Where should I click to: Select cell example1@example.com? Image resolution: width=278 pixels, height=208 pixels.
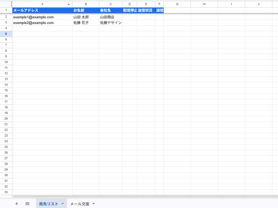tap(42, 17)
